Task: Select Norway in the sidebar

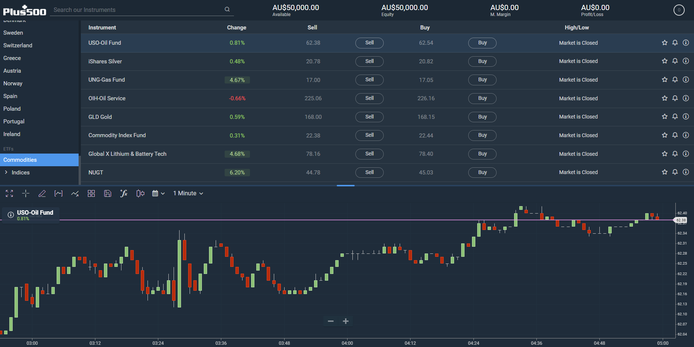Action: click(13, 83)
